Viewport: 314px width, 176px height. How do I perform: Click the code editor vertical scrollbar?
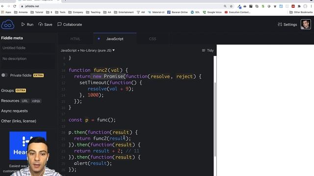[x=215, y=120]
